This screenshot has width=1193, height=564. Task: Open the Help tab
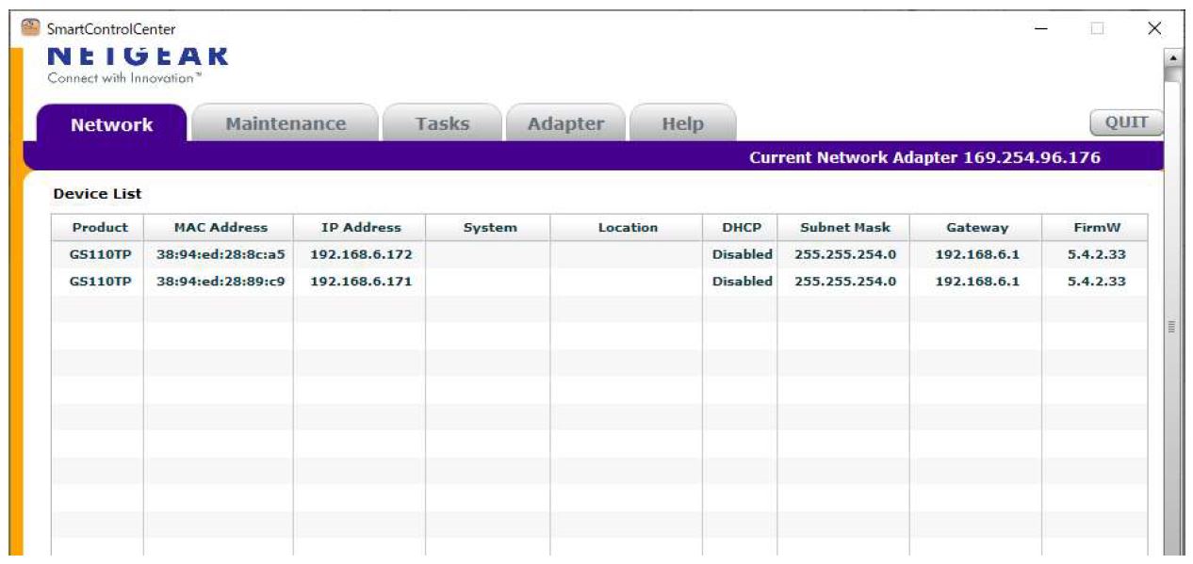[x=682, y=124]
